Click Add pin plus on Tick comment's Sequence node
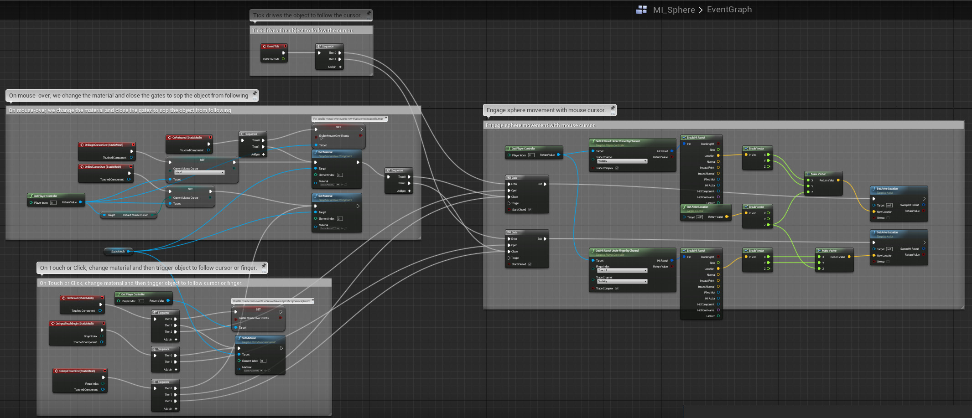 coord(340,67)
